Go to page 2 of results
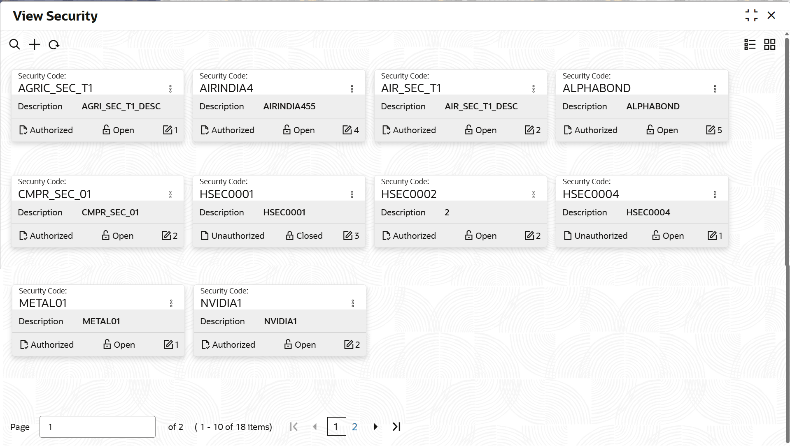This screenshot has height=448, width=790. [354, 427]
